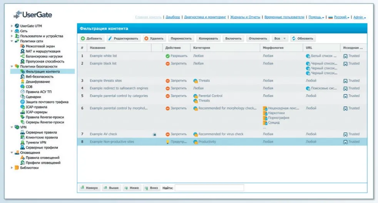Image resolution: width=378 pixels, height=203 pixels.
Task: Click the Отключить button
Action: point(258,39)
